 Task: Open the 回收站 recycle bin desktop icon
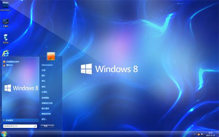[x=5, y=39]
